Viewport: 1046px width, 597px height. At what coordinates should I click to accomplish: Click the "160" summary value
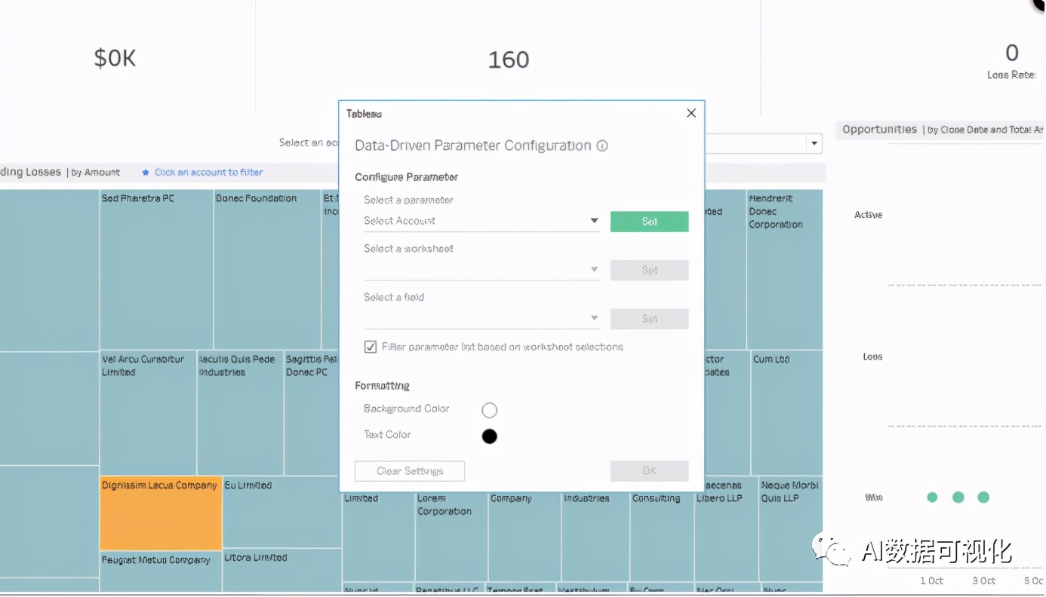(x=509, y=60)
